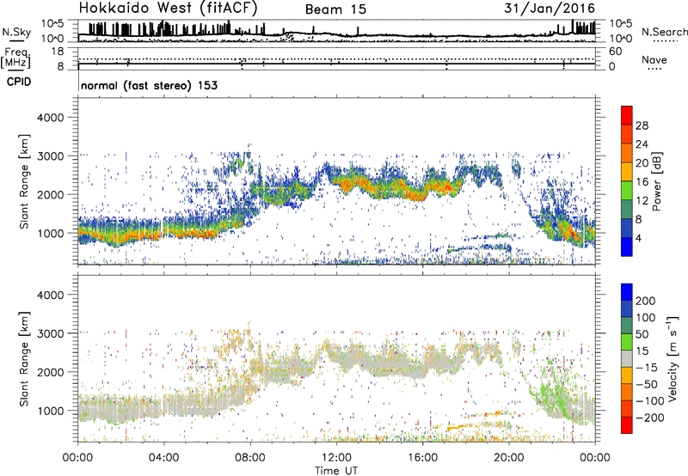The image size is (688, 476).
Task: Click velocity panel 'Slant Range [km]' label
Action: pyautogui.click(x=24, y=359)
